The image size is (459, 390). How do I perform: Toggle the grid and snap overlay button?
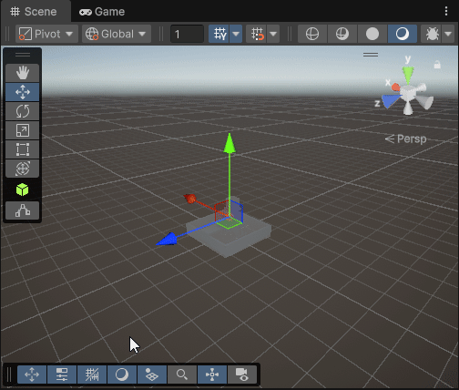coord(92,375)
